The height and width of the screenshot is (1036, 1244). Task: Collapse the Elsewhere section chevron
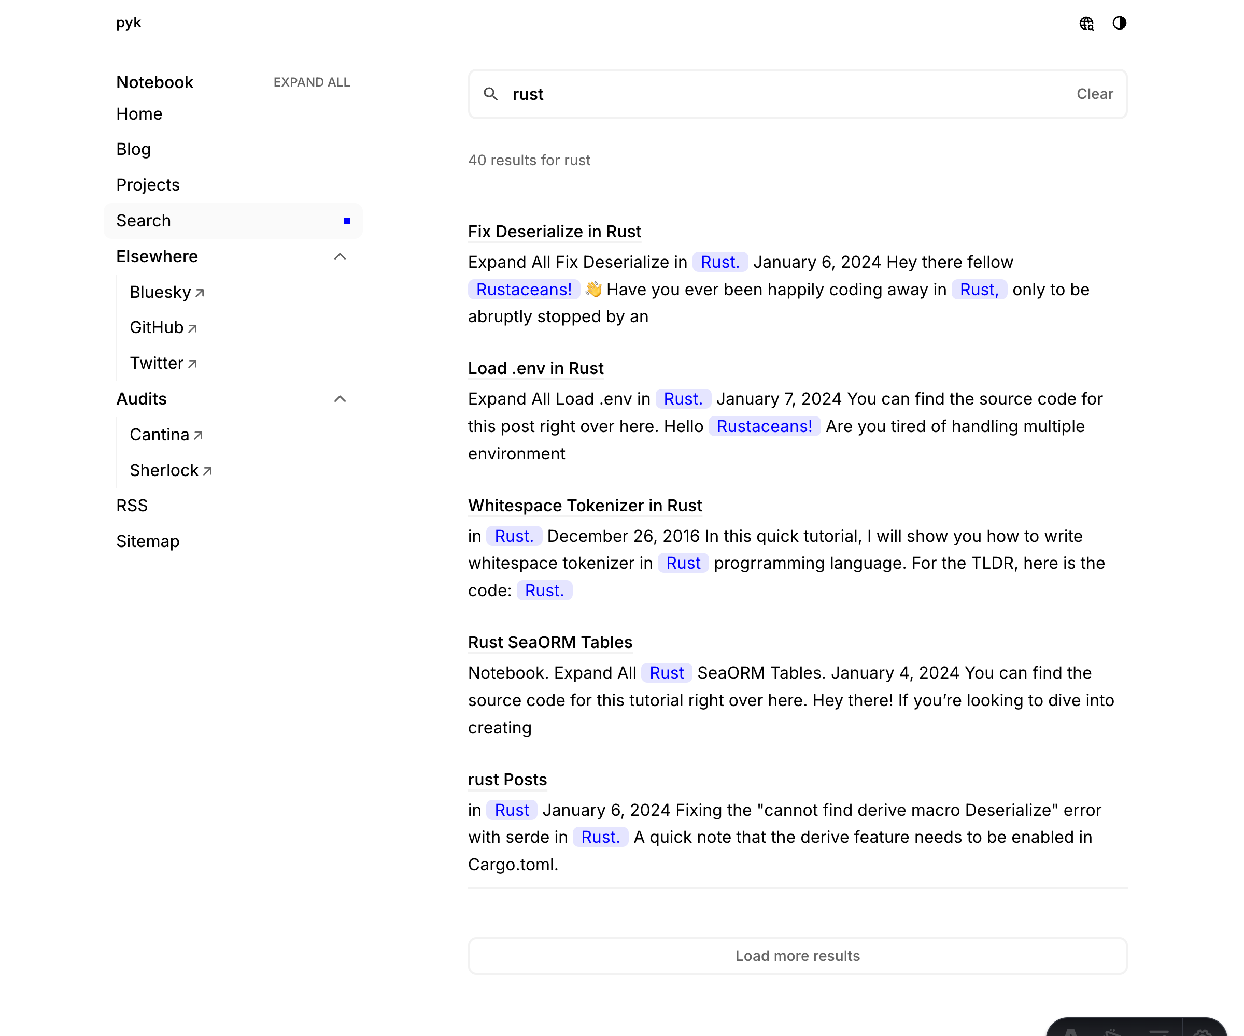[340, 256]
